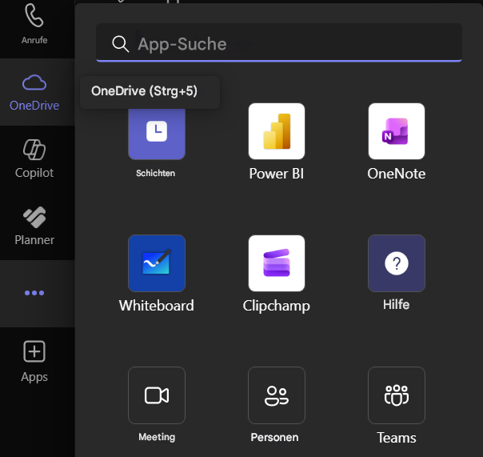Screen dimensions: 483x457
Task: Open the Apps store button in sidebar
Action: point(34,361)
